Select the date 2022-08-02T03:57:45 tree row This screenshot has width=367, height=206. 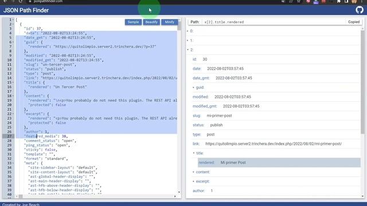pyautogui.click(x=276, y=69)
